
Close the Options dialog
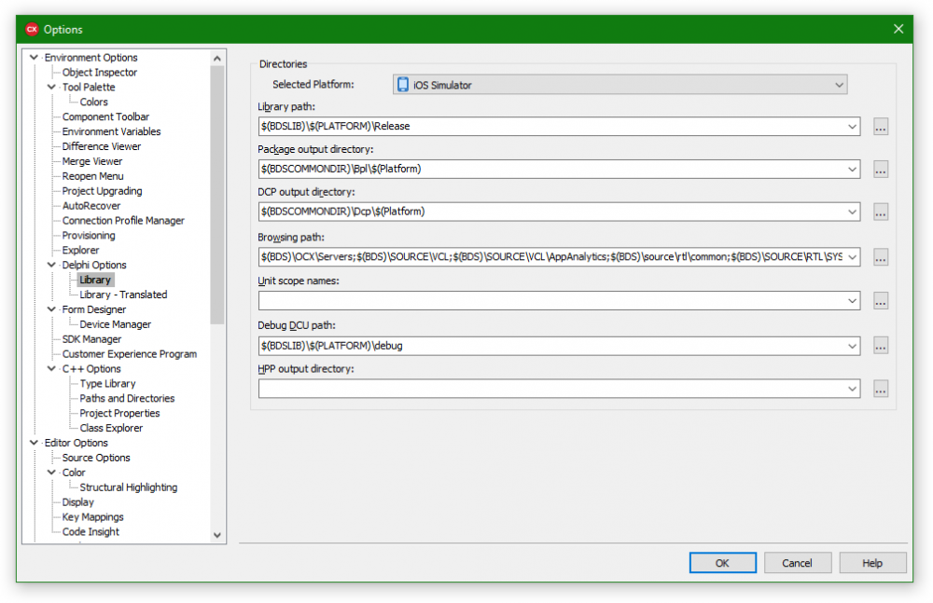(898, 29)
